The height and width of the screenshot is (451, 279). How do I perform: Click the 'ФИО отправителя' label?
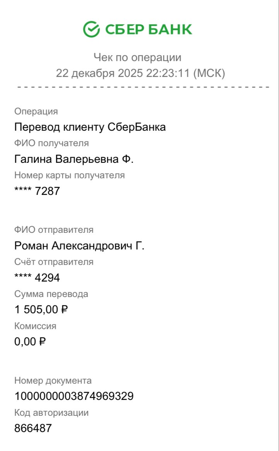54,230
